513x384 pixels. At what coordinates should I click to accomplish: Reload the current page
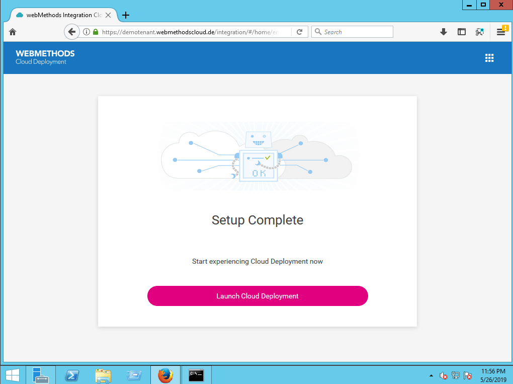click(299, 32)
